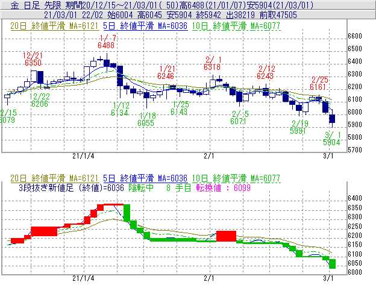Click the 3段抜き新値足 (終値)=6036 label
376x285 pixels.
71,187
